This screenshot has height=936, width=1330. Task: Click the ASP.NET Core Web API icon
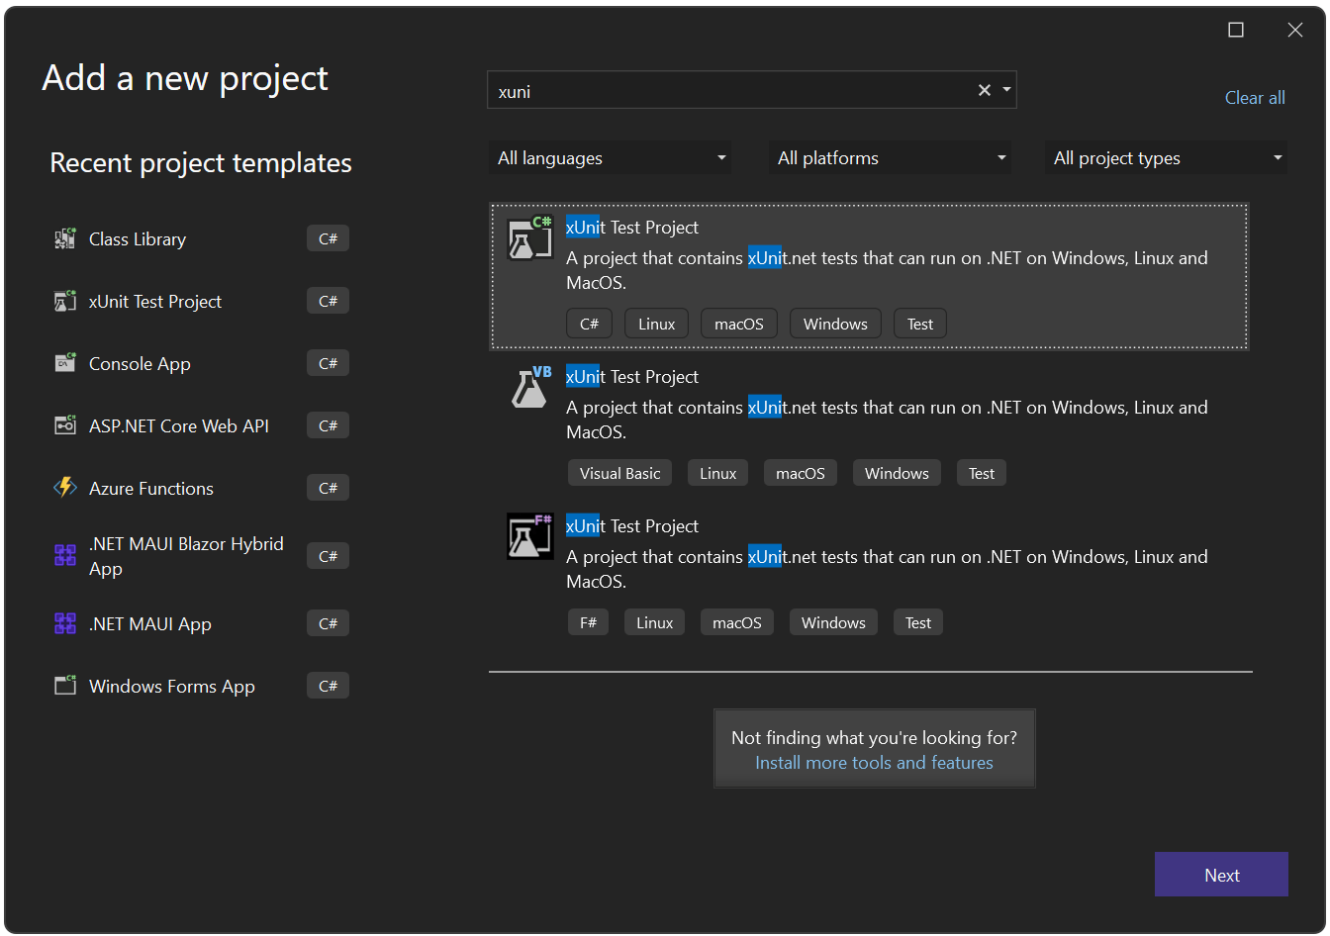click(65, 425)
